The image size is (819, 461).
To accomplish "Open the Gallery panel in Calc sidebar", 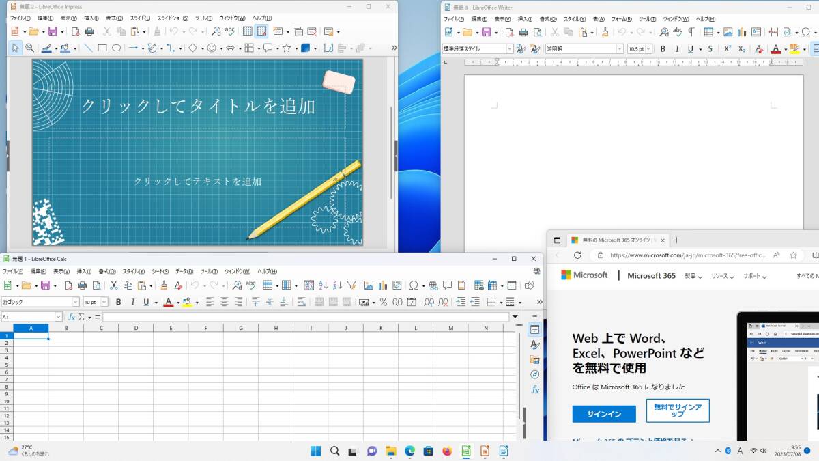I will point(535,360).
